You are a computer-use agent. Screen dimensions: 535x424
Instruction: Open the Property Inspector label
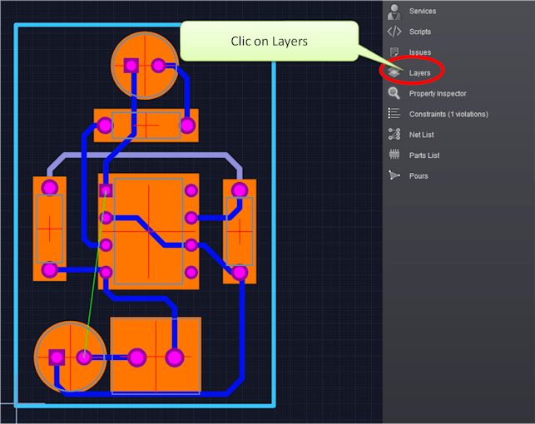pos(438,93)
